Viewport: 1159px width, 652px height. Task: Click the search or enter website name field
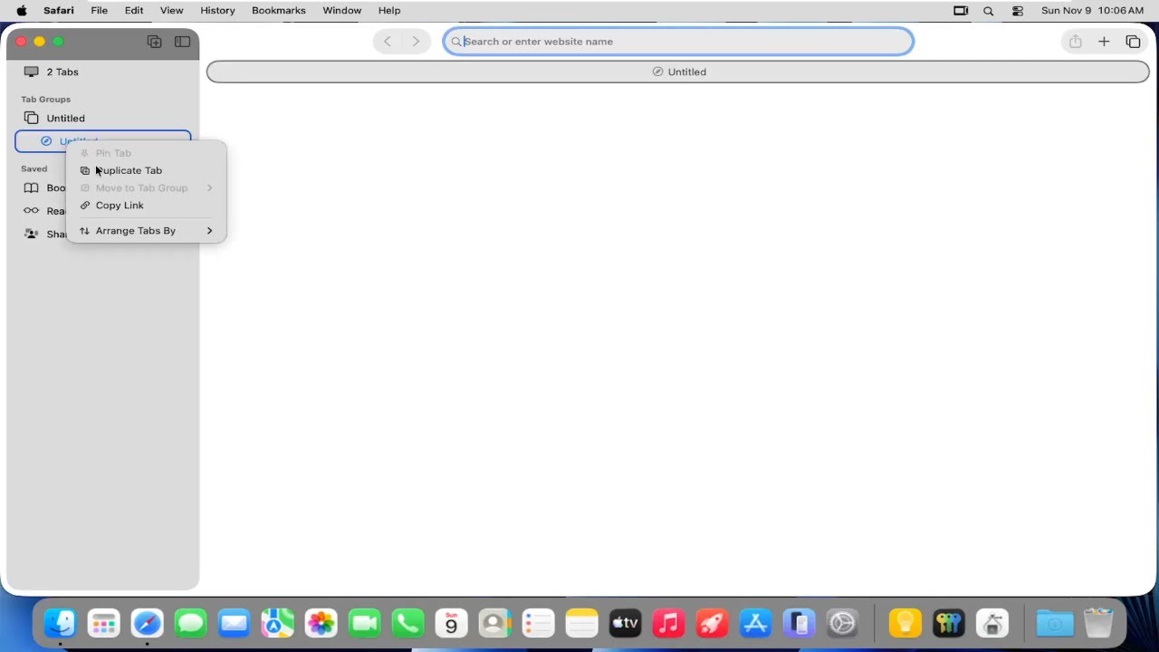678,42
